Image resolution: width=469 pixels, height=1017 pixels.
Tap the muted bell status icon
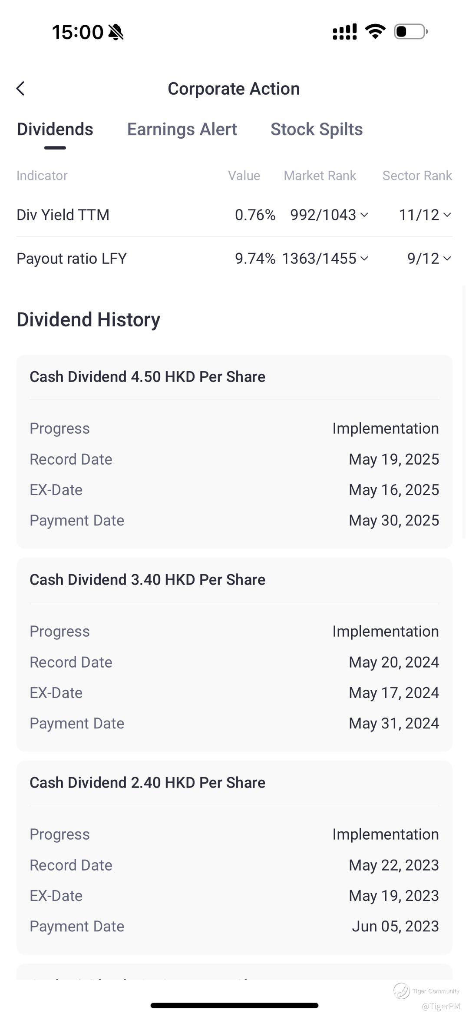tap(116, 32)
